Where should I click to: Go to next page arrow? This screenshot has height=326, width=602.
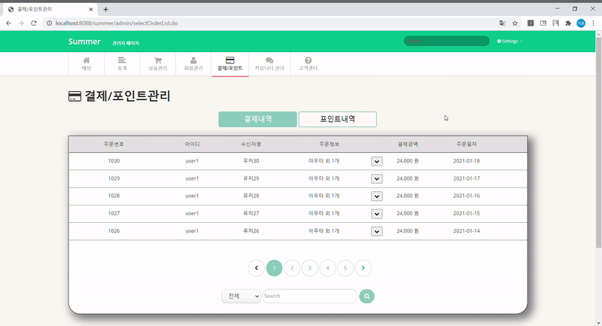tap(363, 268)
